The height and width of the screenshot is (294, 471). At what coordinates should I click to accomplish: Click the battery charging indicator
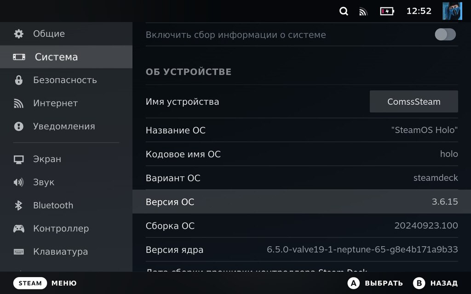click(x=387, y=11)
